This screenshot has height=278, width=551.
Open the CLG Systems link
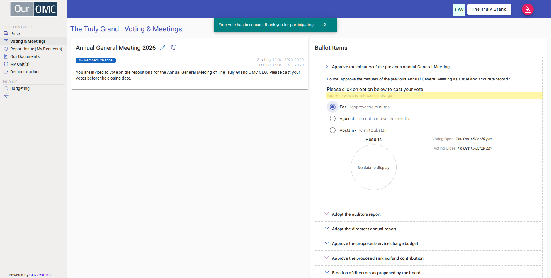click(x=40, y=275)
